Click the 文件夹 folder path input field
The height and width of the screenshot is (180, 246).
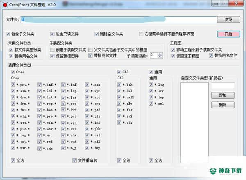pos(118,20)
